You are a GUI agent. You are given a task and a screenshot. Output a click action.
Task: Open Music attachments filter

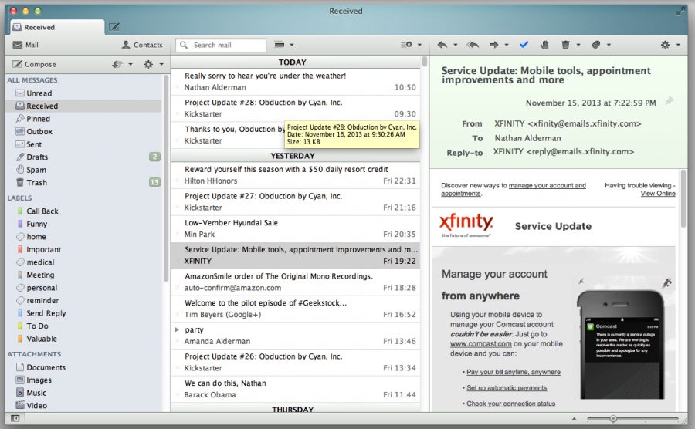84,393
